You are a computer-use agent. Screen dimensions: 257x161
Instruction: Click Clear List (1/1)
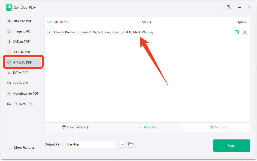click(75, 127)
